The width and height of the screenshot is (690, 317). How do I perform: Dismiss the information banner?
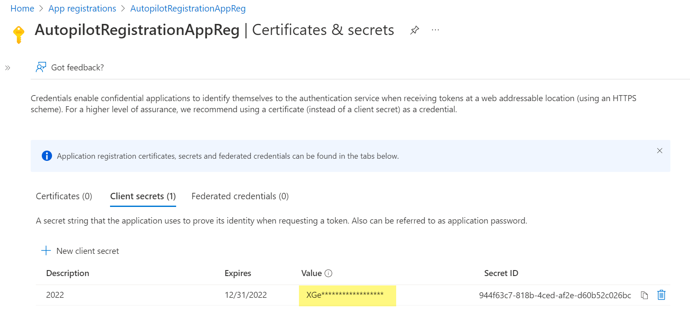click(x=660, y=151)
